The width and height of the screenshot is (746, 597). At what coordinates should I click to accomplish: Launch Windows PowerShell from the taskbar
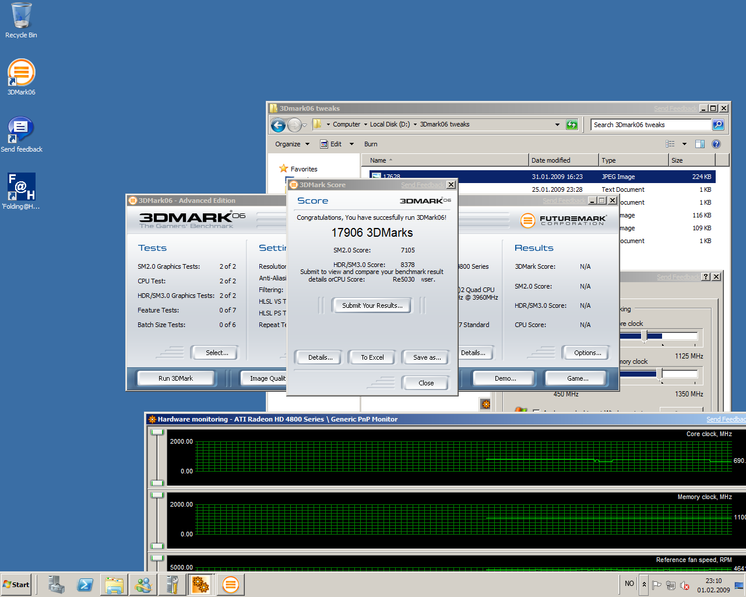(85, 585)
